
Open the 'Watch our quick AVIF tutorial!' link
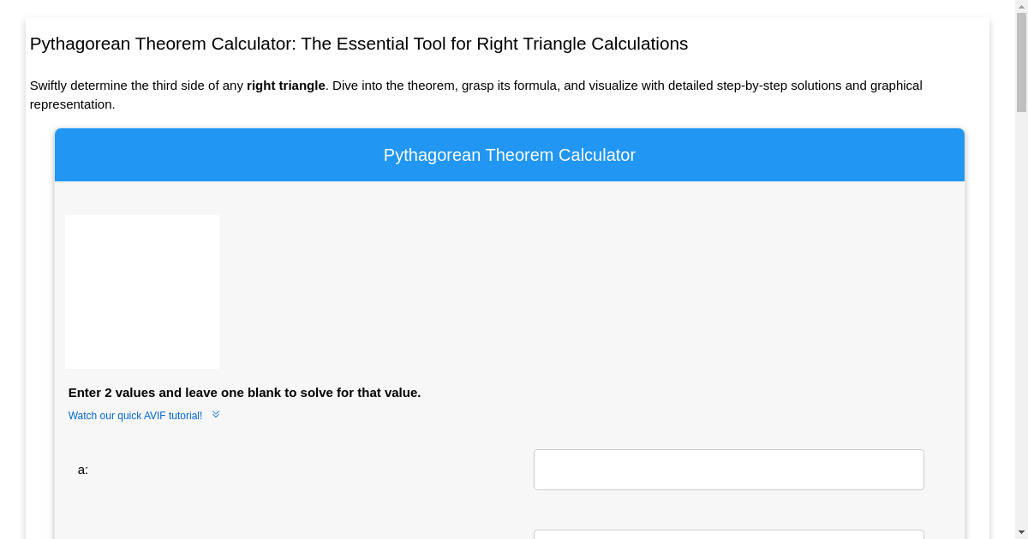coord(135,415)
